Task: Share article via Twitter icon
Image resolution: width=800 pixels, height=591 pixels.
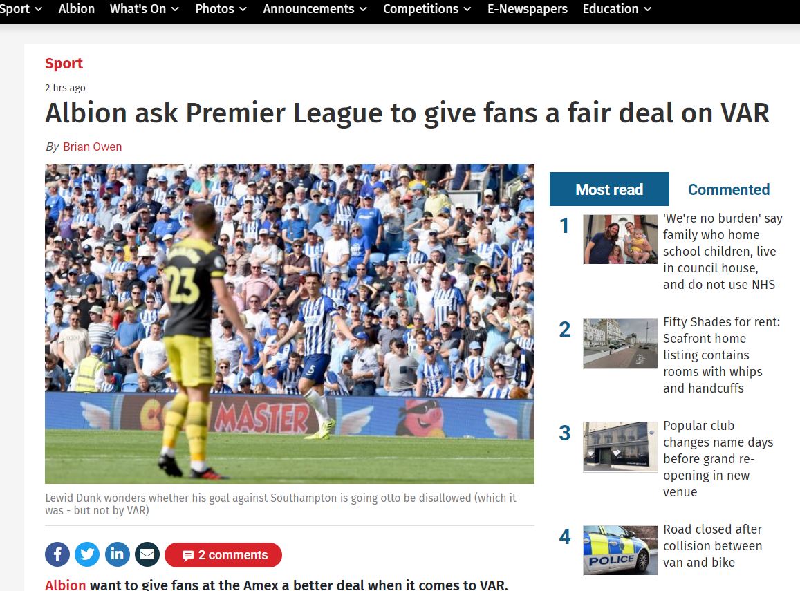Action: point(87,554)
